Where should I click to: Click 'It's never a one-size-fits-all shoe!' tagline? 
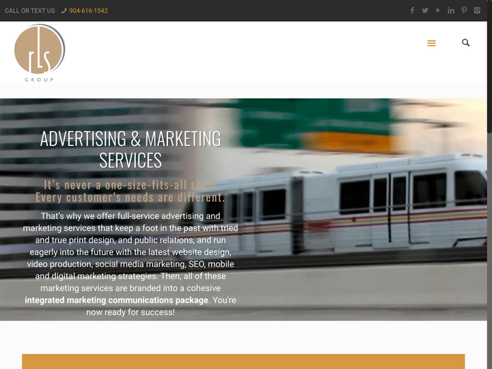[x=130, y=184]
